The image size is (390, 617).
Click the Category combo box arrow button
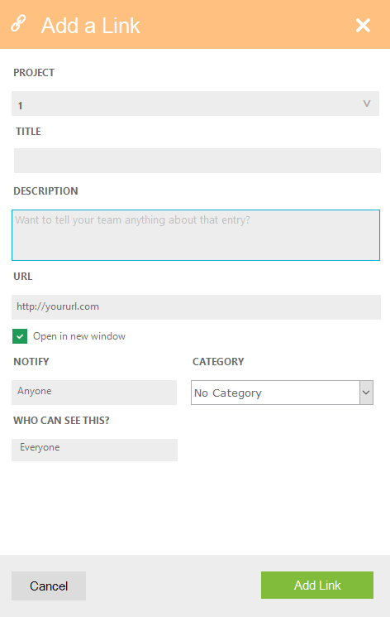[366, 393]
